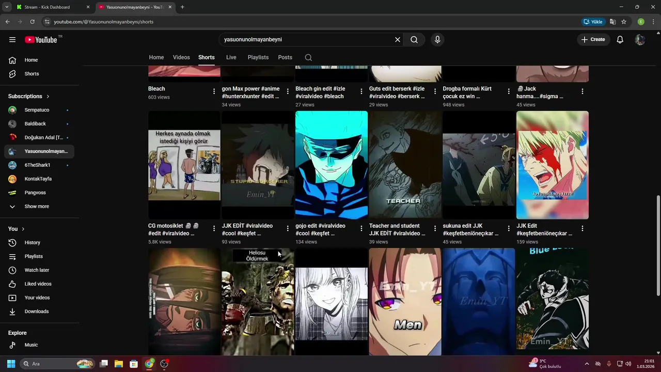Open History in the sidebar
Screen dimensions: 661x372
39,242
